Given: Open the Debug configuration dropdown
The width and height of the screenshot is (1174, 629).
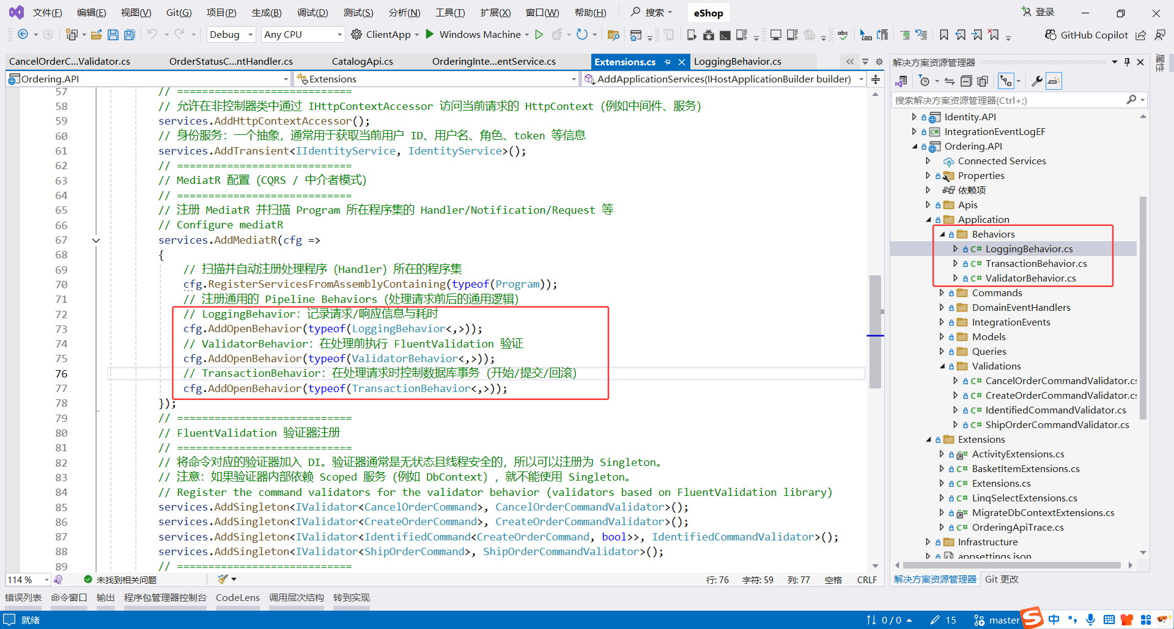Looking at the screenshot, I should pyautogui.click(x=231, y=35).
